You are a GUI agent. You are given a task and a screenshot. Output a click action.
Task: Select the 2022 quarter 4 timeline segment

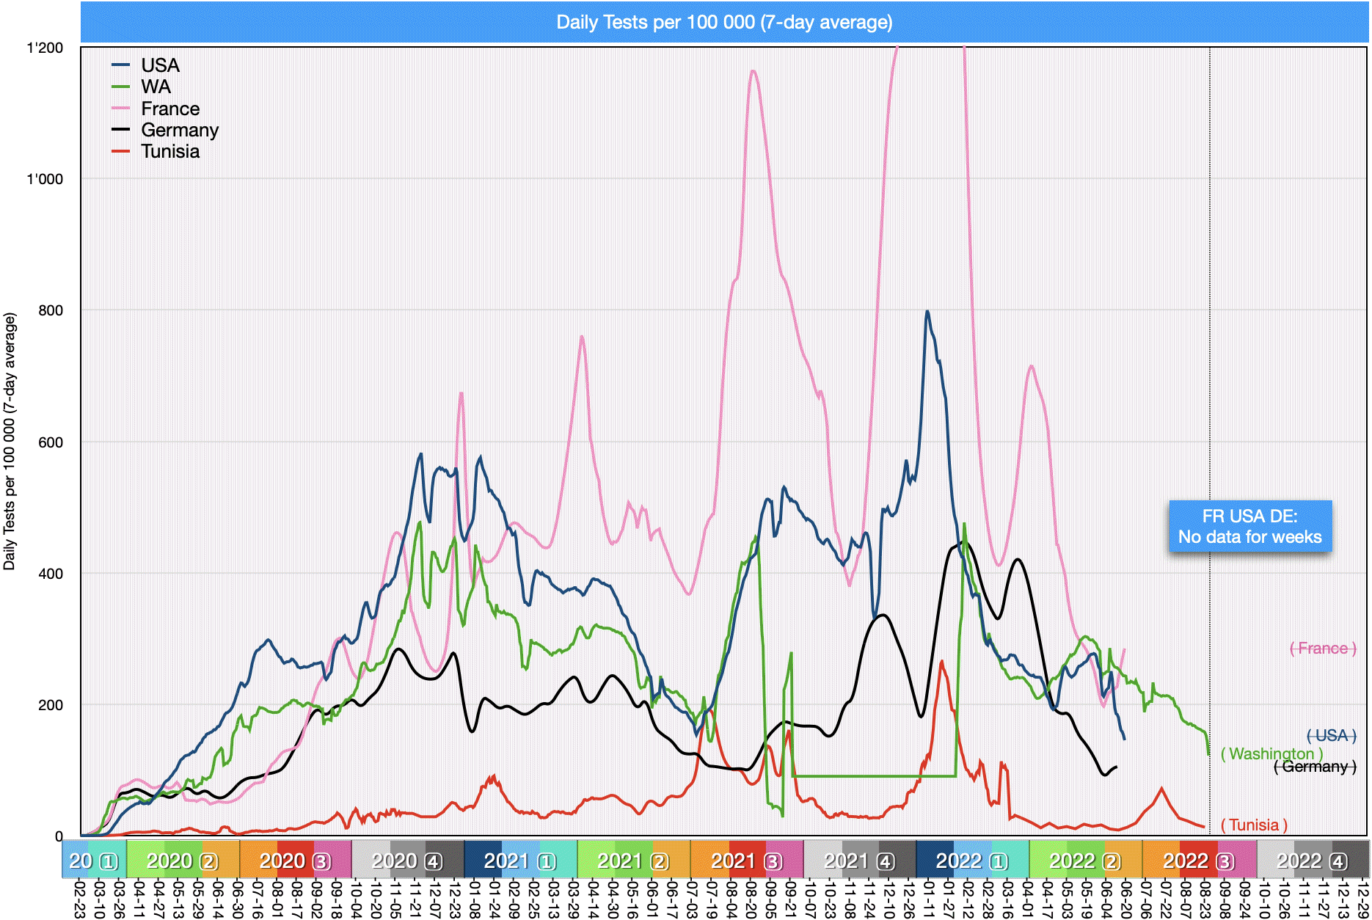(1312, 860)
